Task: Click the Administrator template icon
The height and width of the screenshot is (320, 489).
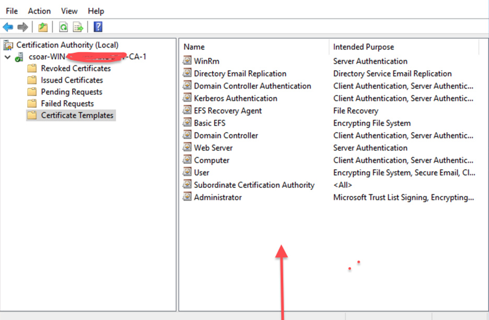Action: 187,197
